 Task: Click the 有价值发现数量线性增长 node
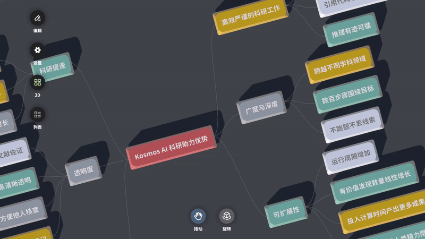[x=375, y=182]
